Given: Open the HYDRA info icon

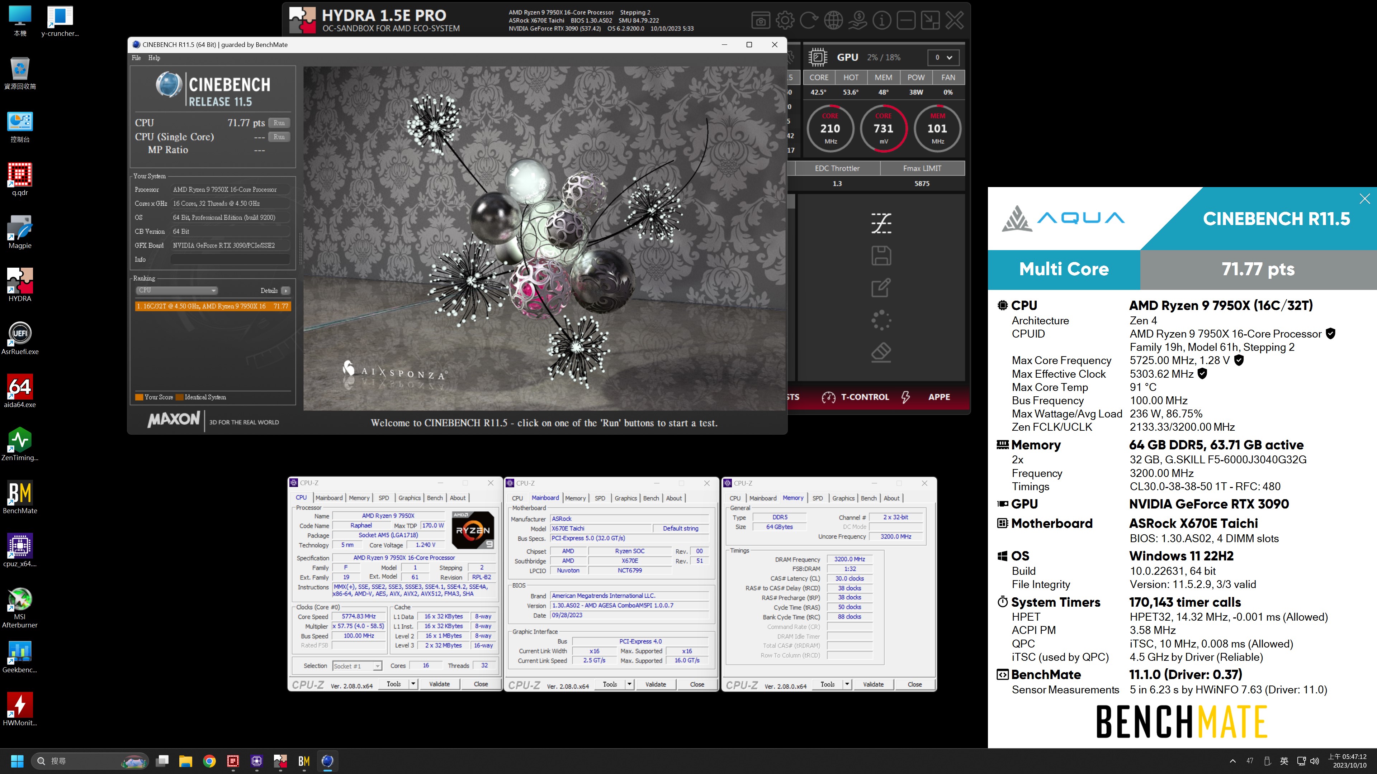Looking at the screenshot, I should coord(881,21).
